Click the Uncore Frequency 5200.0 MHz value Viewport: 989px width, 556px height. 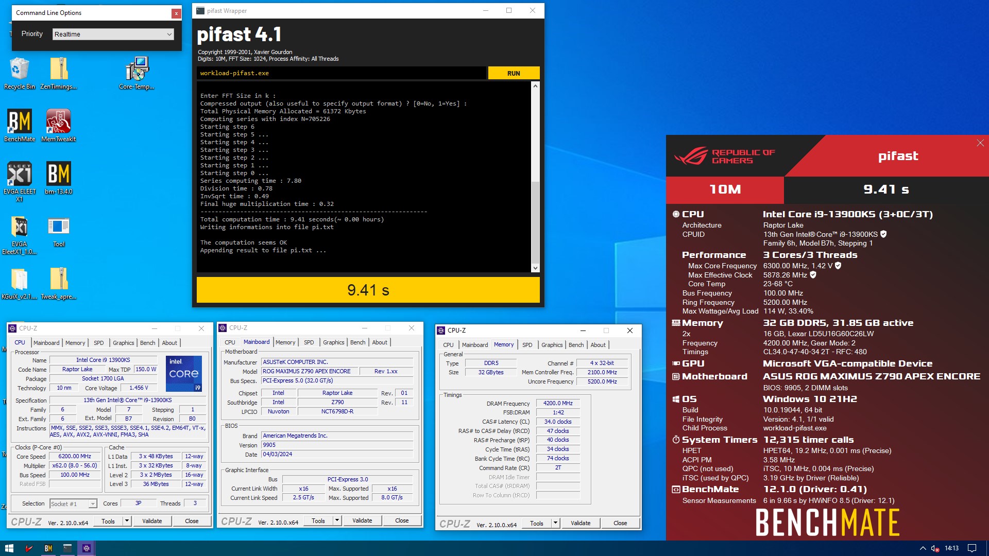click(602, 381)
